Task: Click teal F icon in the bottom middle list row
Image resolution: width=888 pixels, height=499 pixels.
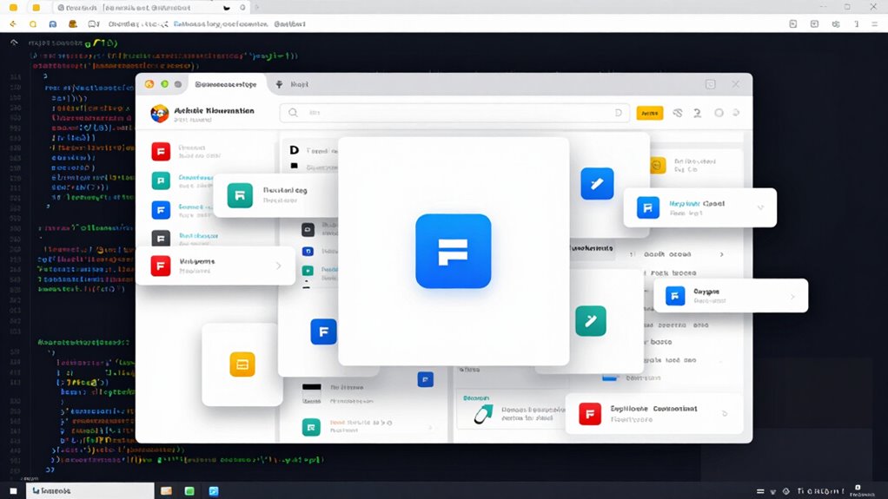Action: [x=311, y=427]
